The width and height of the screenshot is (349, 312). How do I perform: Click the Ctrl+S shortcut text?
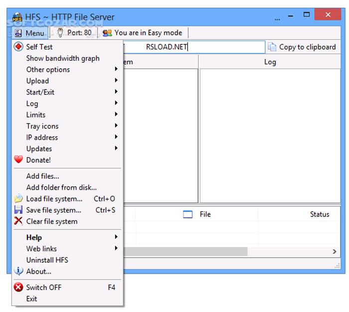[x=105, y=210]
